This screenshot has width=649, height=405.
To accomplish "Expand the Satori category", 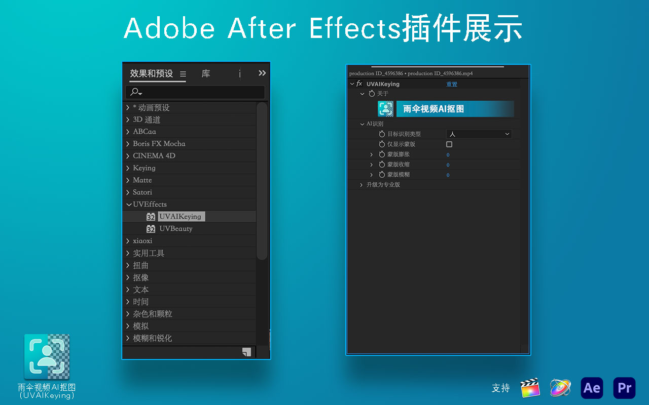I will 128,192.
